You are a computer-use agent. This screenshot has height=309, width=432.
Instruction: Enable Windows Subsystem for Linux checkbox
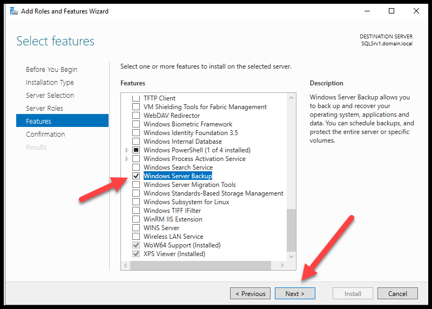tap(136, 202)
